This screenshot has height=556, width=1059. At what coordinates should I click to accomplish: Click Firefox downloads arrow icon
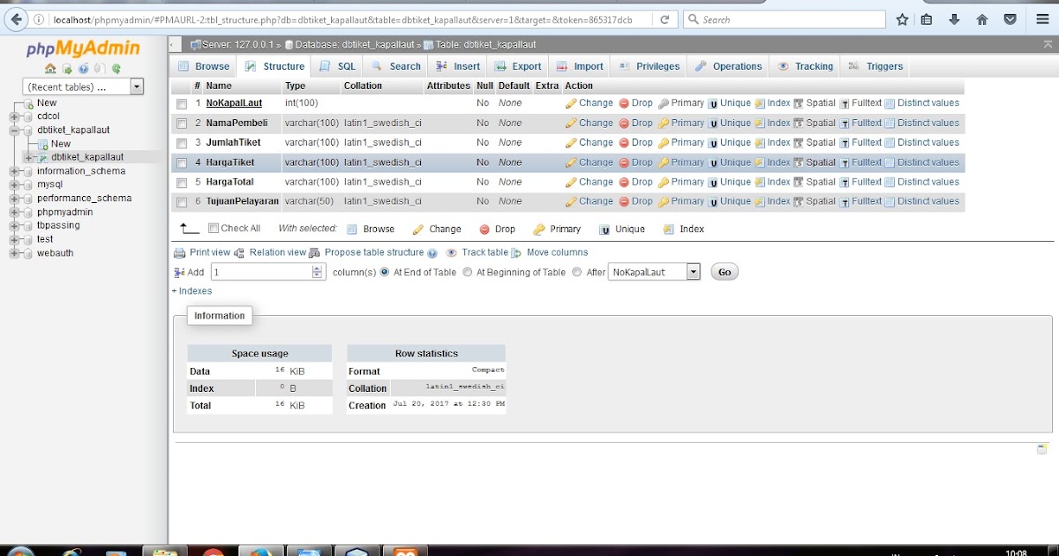click(954, 19)
